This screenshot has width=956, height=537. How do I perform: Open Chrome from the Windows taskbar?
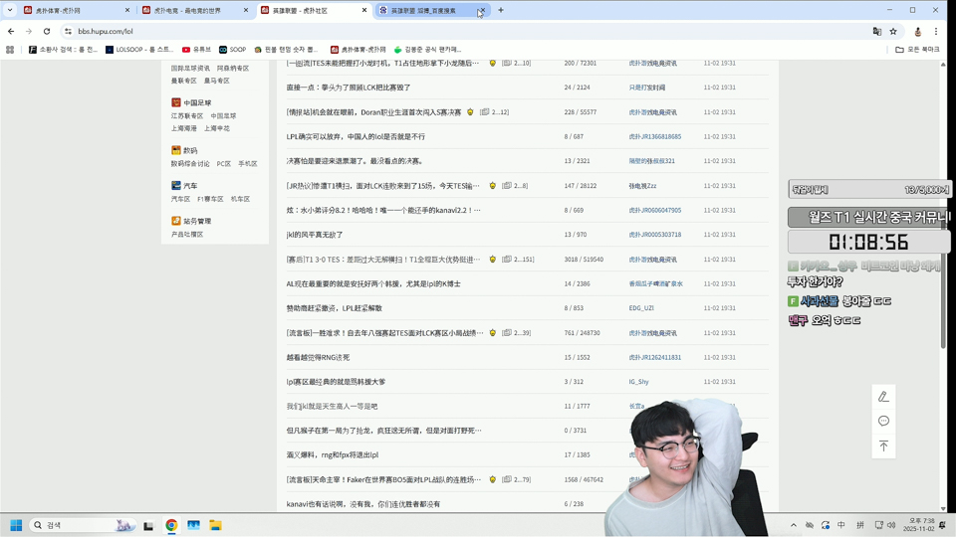pyautogui.click(x=171, y=525)
